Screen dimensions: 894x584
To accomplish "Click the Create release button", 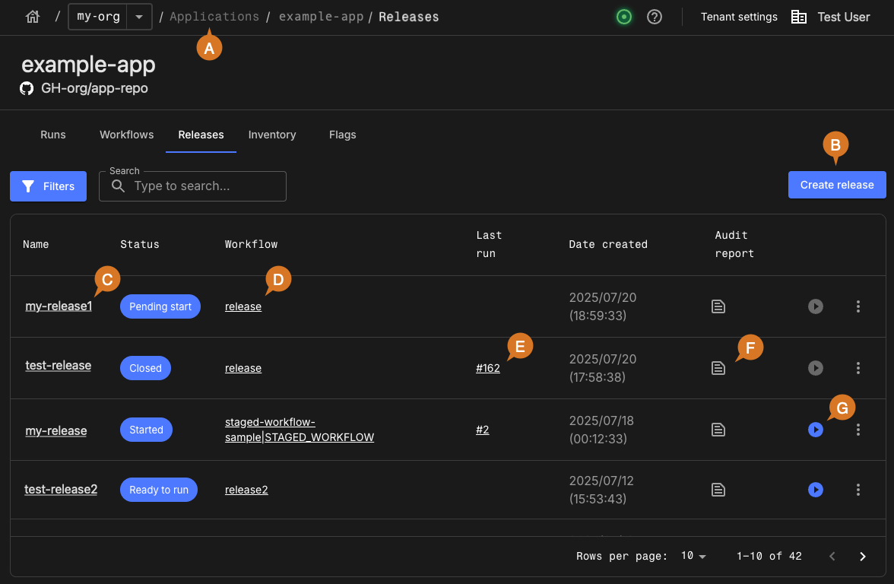I will pyautogui.click(x=837, y=185).
